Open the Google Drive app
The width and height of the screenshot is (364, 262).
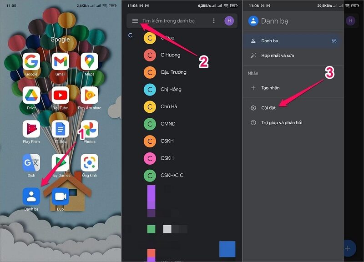[x=31, y=96]
